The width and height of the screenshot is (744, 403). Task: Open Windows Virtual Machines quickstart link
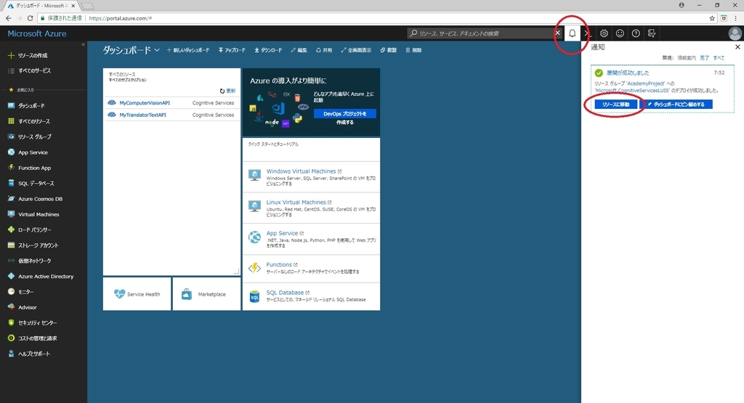[x=301, y=171]
